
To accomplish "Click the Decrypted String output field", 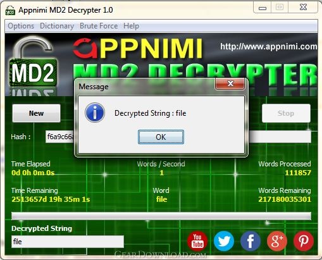I will [68, 242].
